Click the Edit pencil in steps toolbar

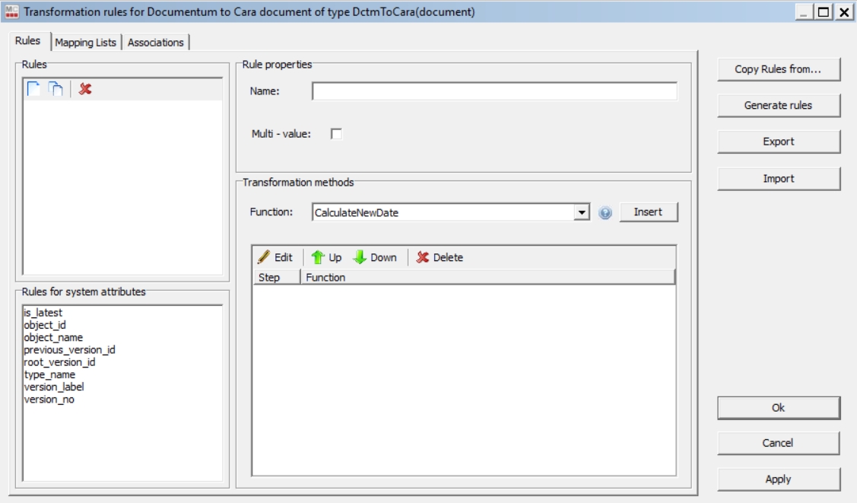275,258
